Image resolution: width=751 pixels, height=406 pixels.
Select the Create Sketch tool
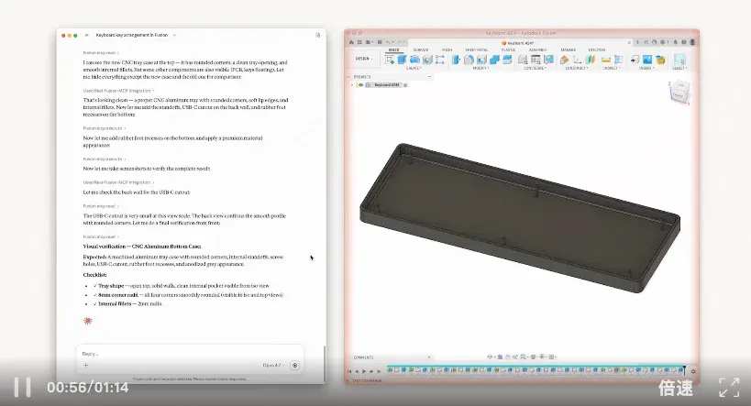(390, 60)
